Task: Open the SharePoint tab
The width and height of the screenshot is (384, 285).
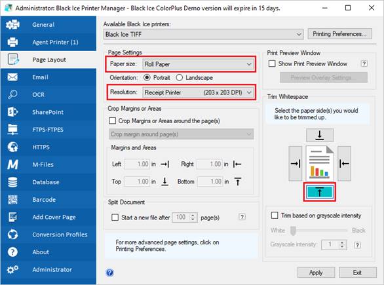Action: point(48,112)
